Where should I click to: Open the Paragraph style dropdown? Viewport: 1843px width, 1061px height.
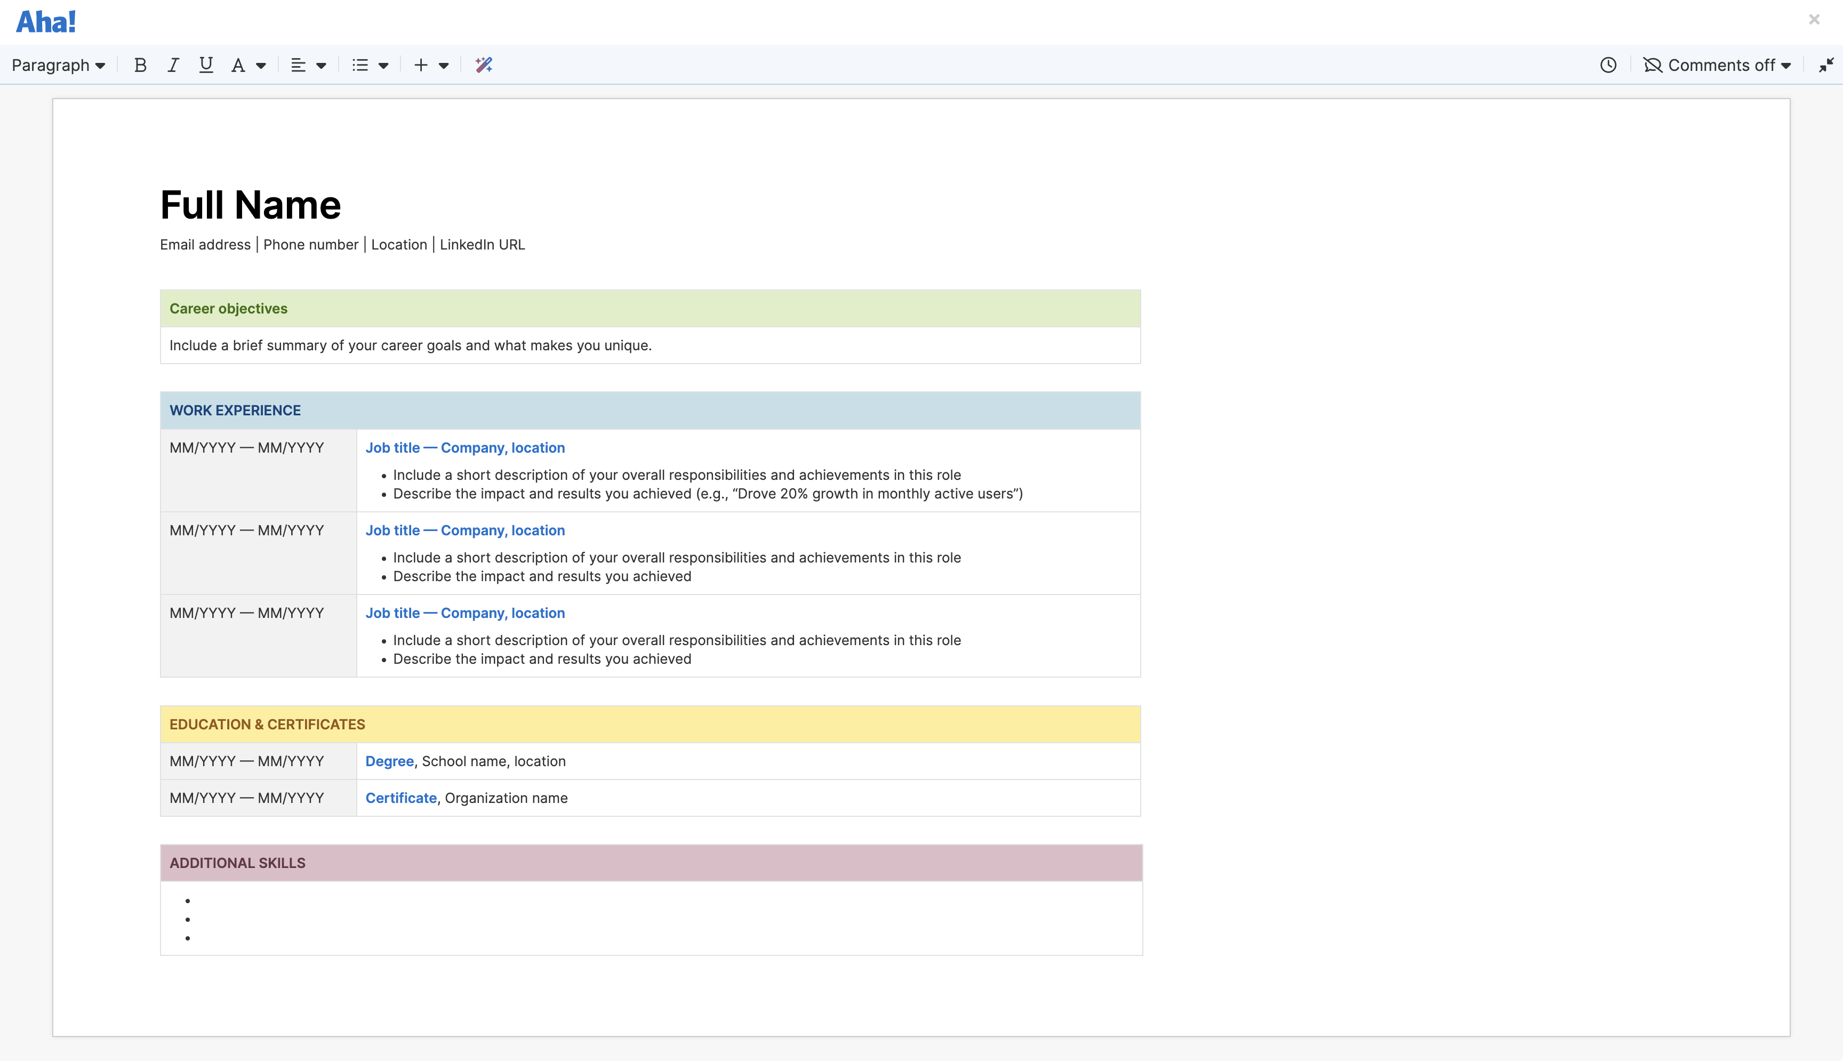(x=58, y=66)
